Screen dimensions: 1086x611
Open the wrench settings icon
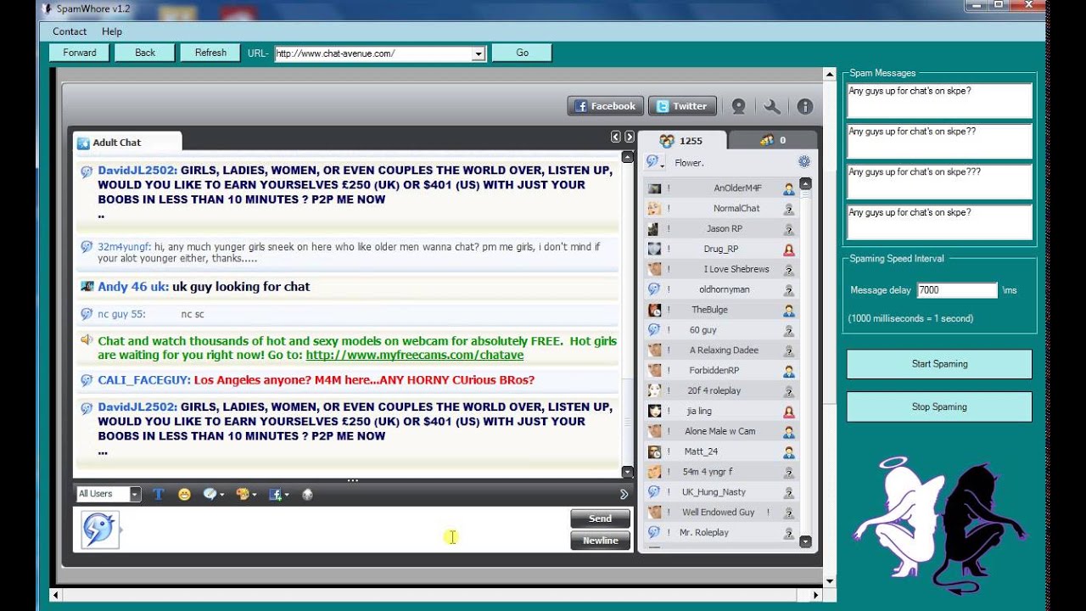point(772,106)
